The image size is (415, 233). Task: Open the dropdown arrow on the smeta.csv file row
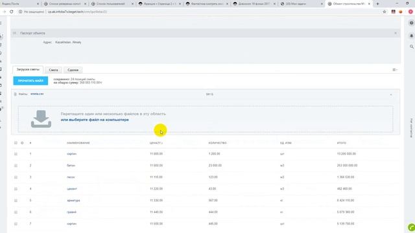(391, 94)
